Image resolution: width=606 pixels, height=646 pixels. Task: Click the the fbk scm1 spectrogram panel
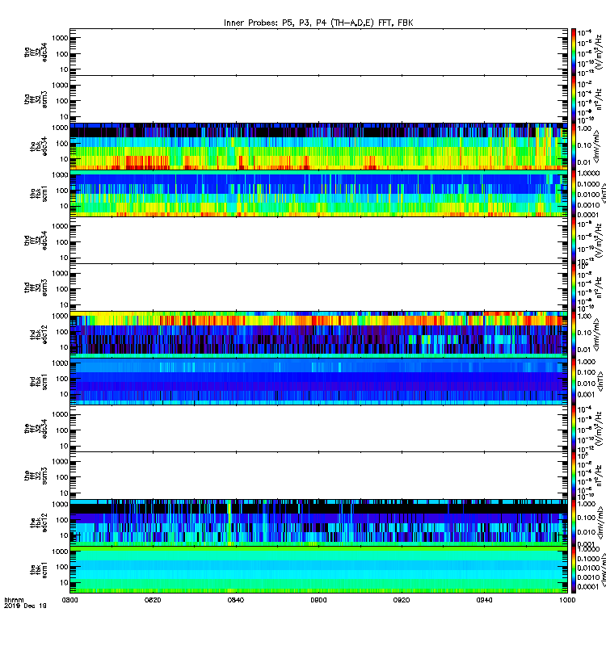[318, 570]
